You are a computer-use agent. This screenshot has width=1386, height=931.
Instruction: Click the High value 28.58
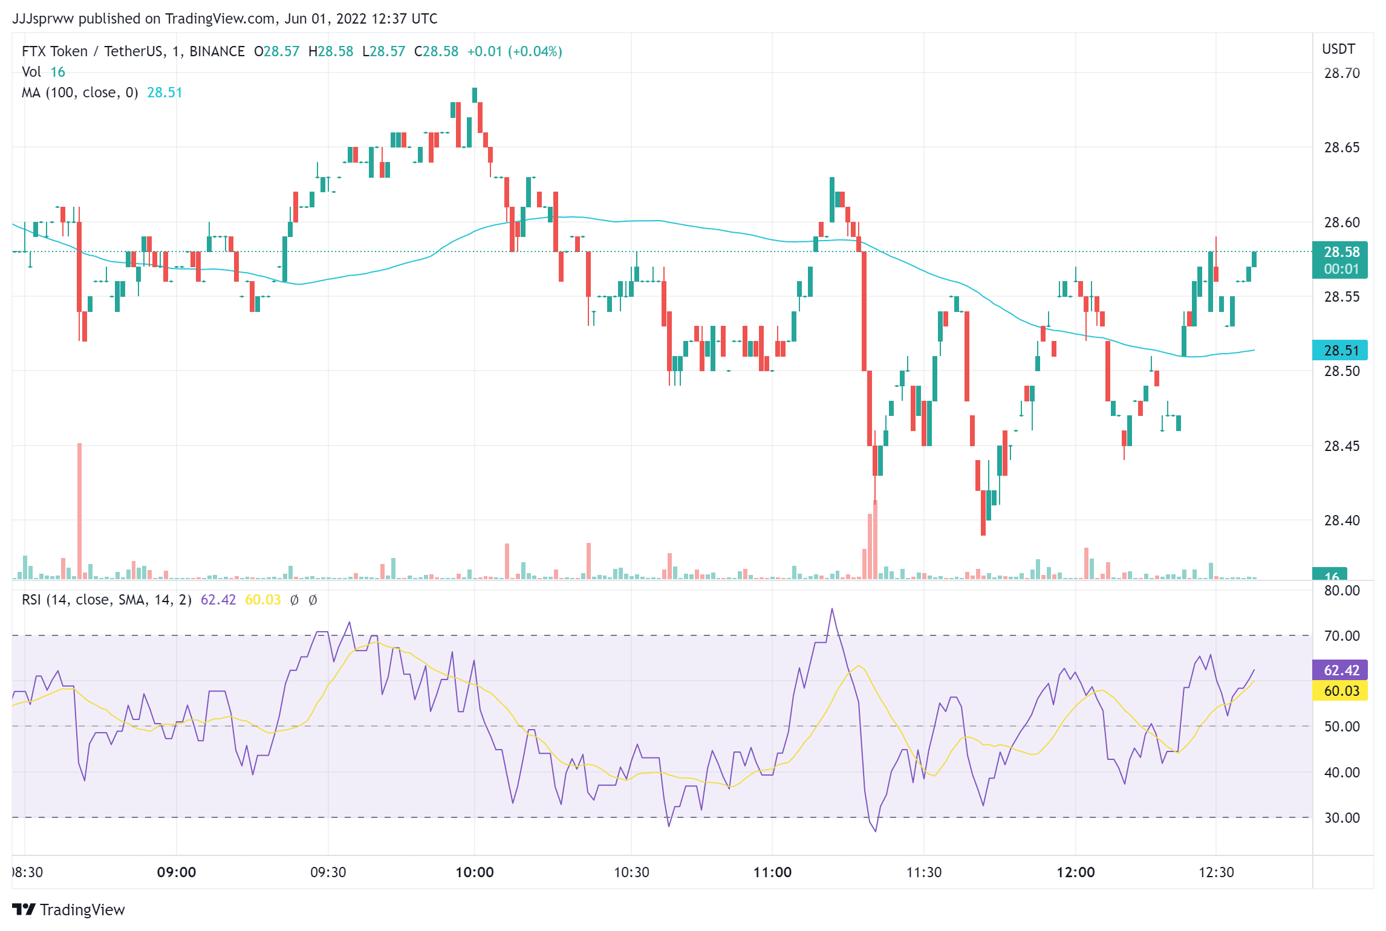pyautogui.click(x=336, y=51)
